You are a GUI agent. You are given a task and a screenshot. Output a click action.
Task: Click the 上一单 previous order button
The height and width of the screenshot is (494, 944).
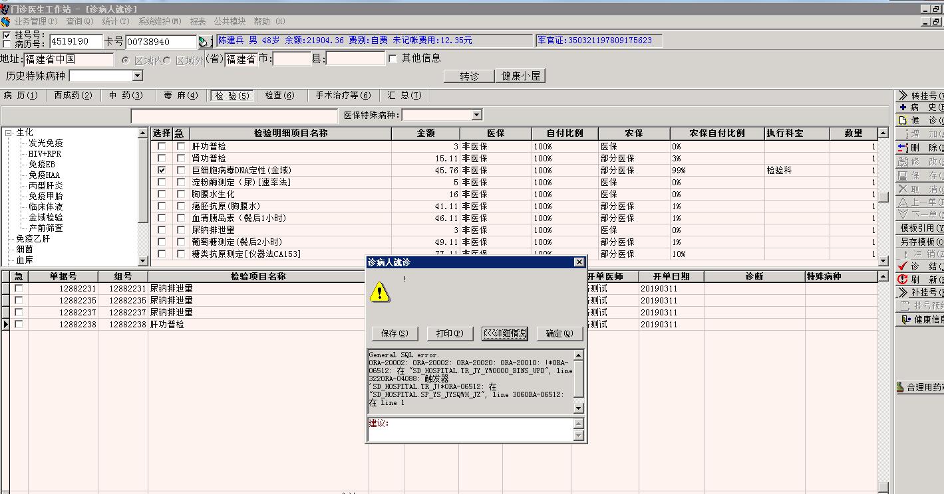(920, 202)
